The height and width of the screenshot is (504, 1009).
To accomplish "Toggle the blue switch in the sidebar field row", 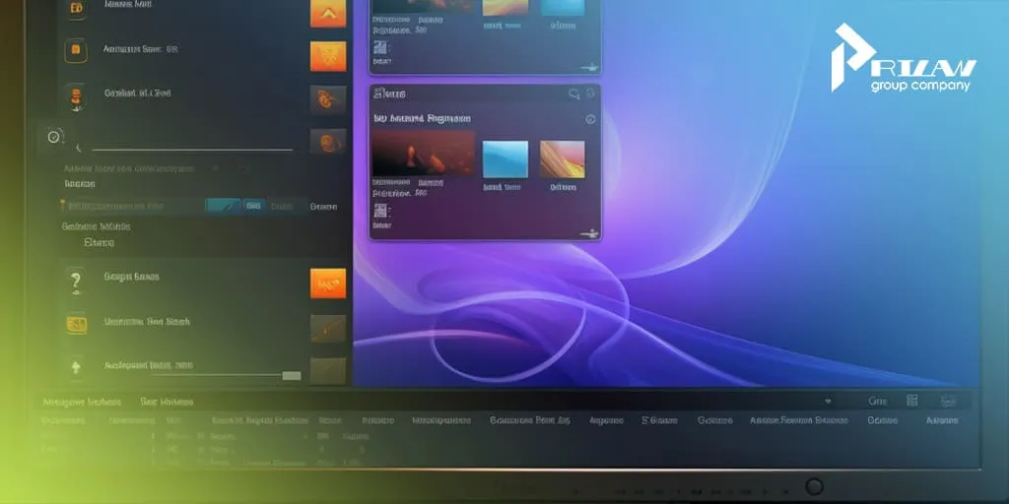I will 222,206.
